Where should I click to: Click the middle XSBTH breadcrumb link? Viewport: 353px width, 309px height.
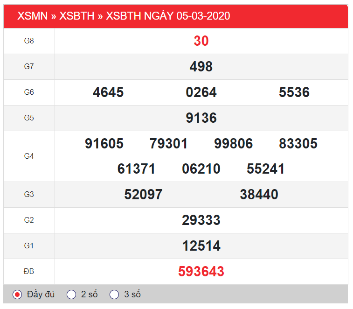[x=76, y=16]
